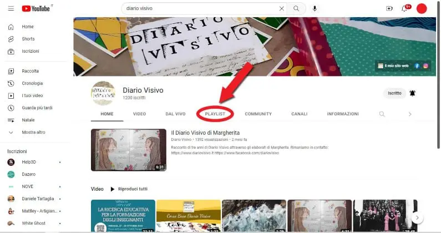Open the ocean waves video thumbnail
The image size is (441, 233).
click(254, 216)
